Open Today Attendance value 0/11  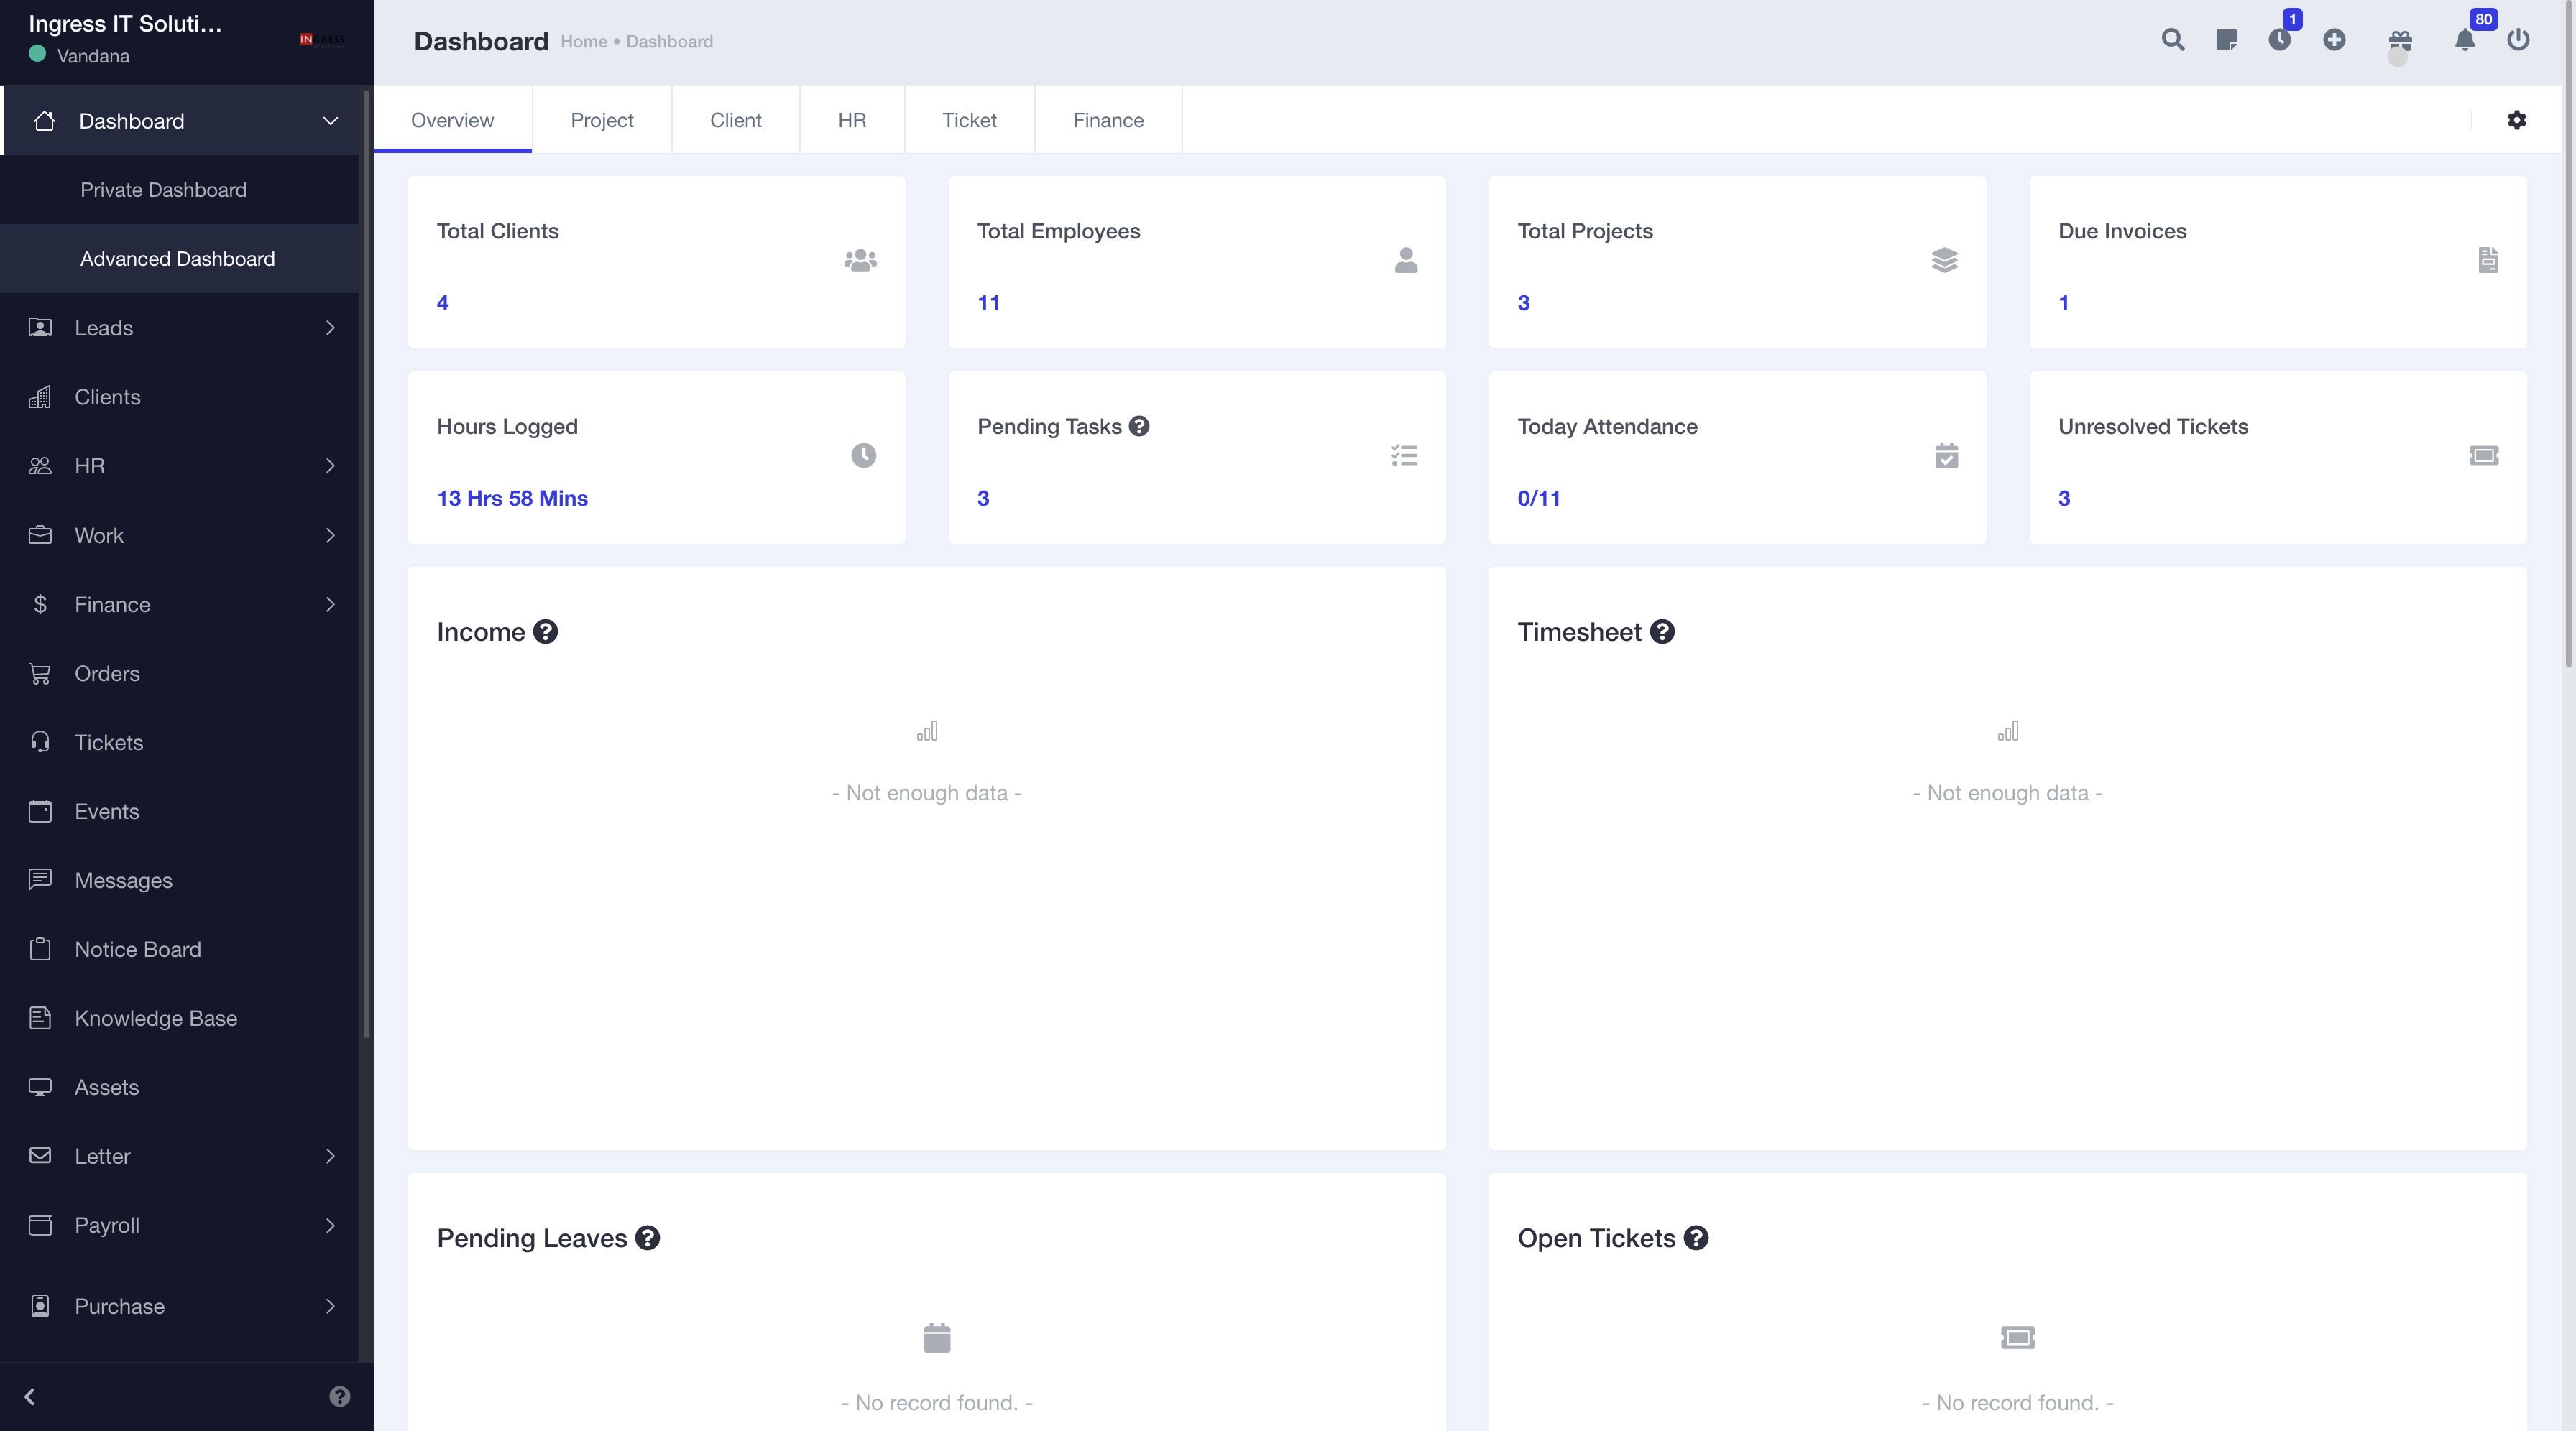point(1539,499)
